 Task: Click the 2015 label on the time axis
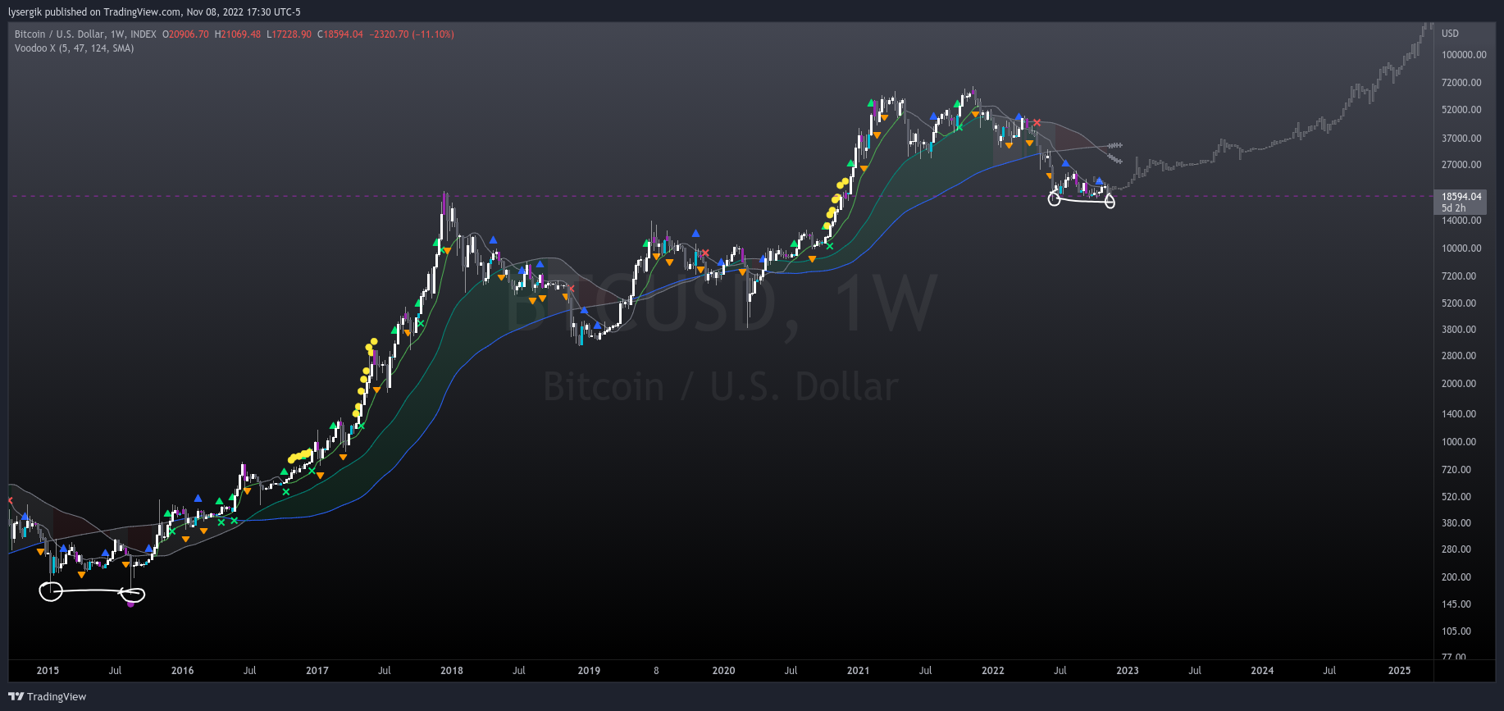(x=48, y=671)
